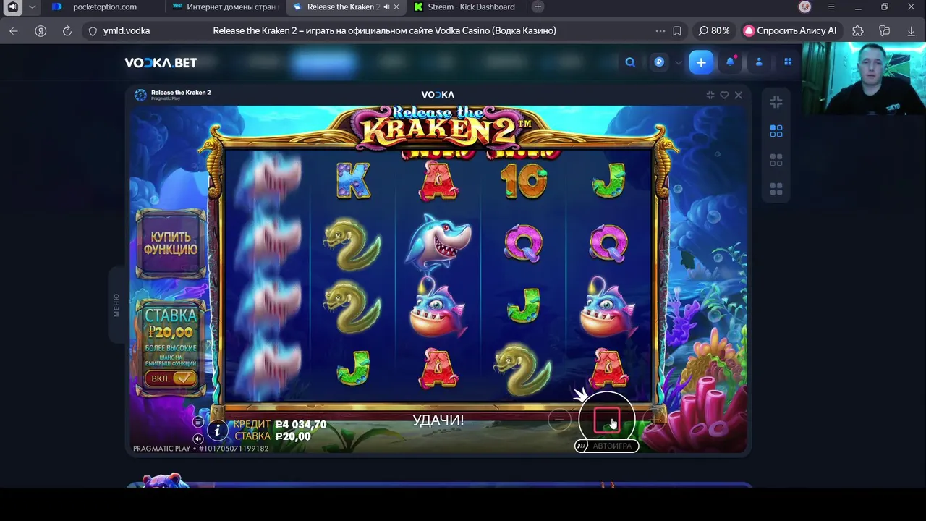The height and width of the screenshot is (521, 926).
Task: Click the profile avatar in title bar
Action: click(805, 7)
